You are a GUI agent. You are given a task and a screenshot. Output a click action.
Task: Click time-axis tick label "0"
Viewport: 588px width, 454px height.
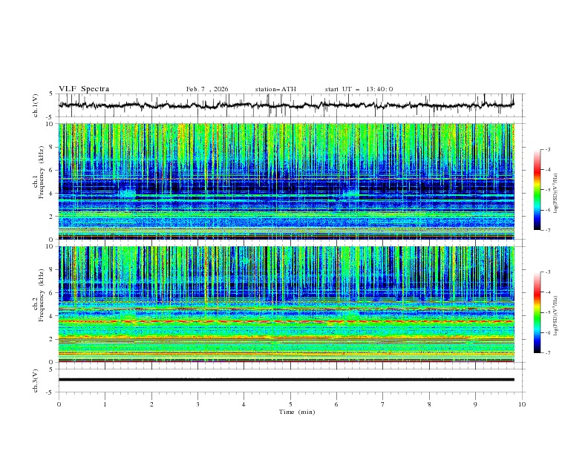point(59,404)
